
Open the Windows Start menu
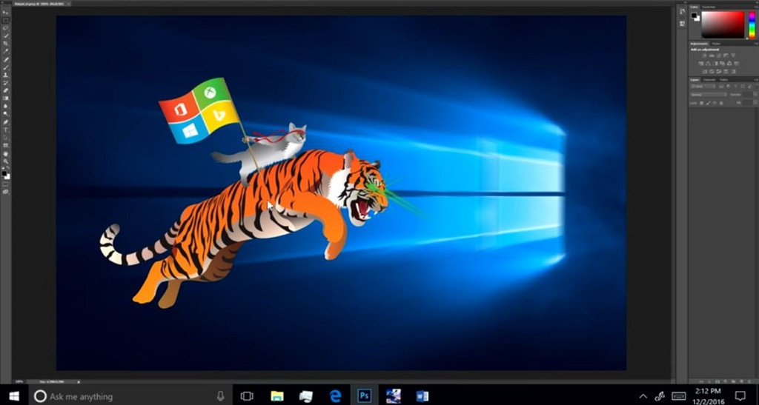tap(13, 396)
